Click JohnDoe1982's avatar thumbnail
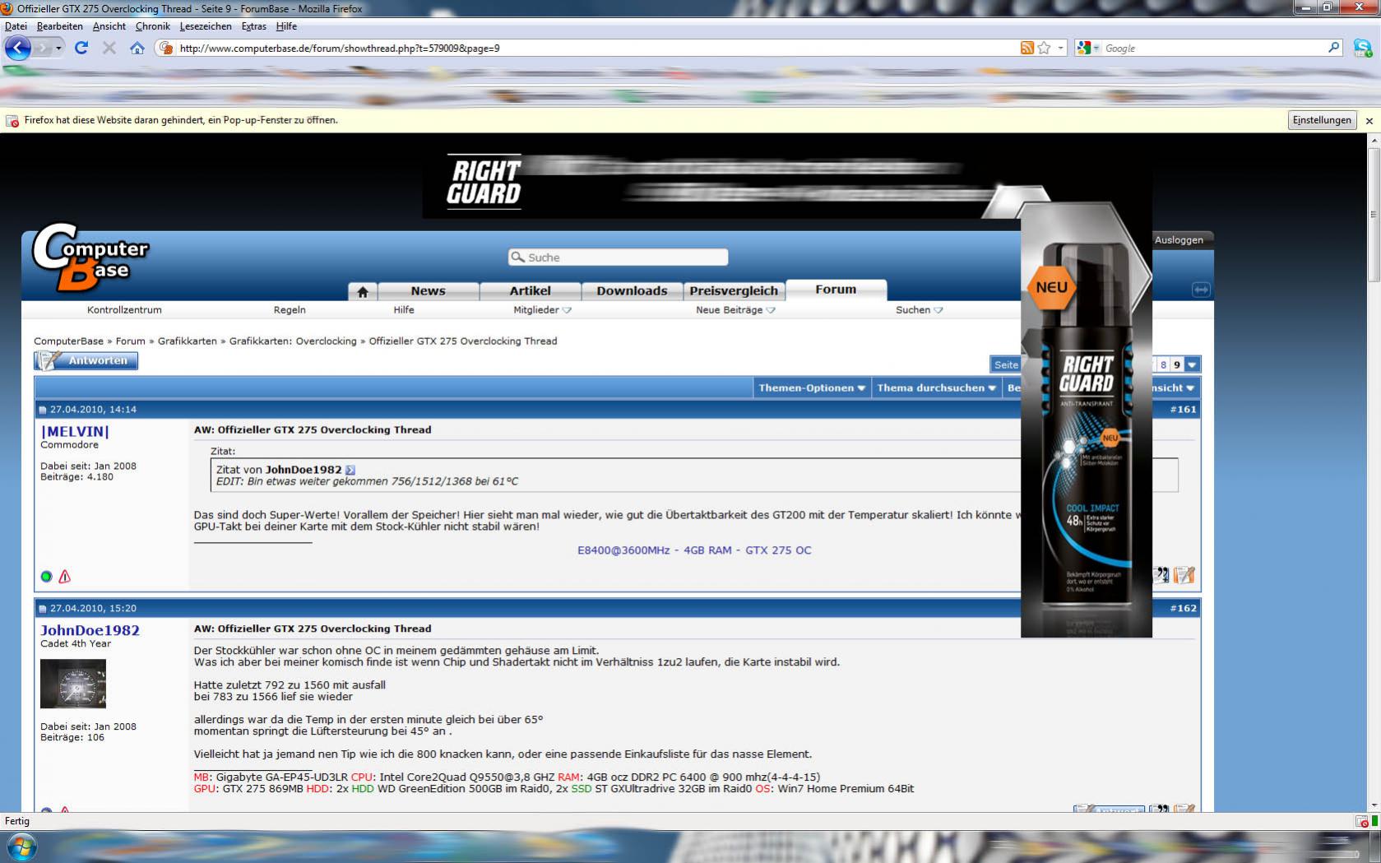 pyautogui.click(x=73, y=684)
